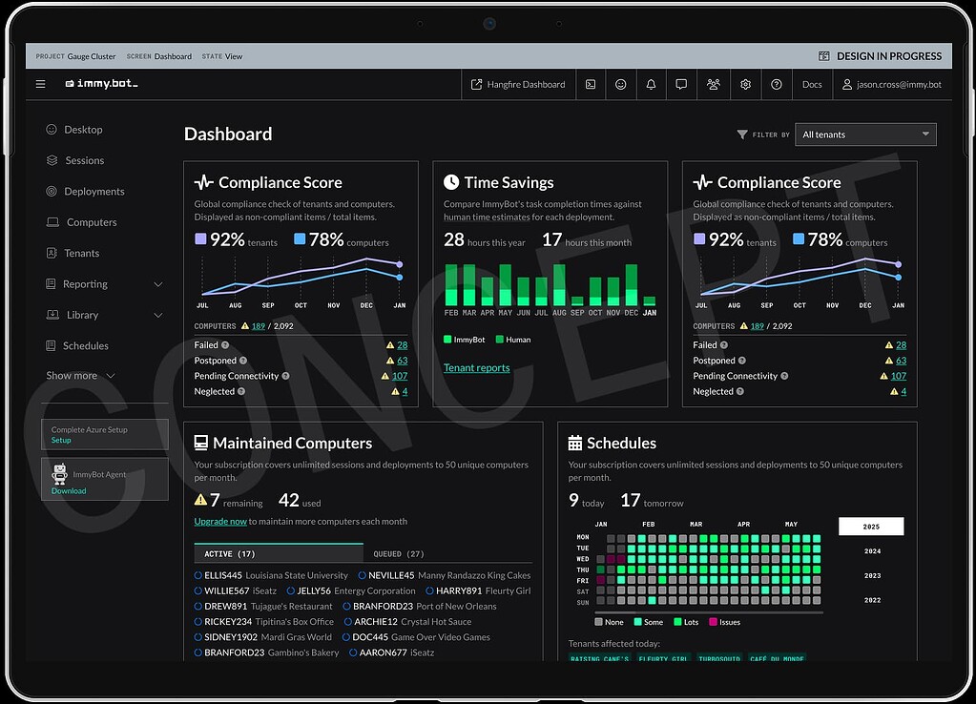Open Tenant reports from the Time Savings card

pyautogui.click(x=477, y=367)
